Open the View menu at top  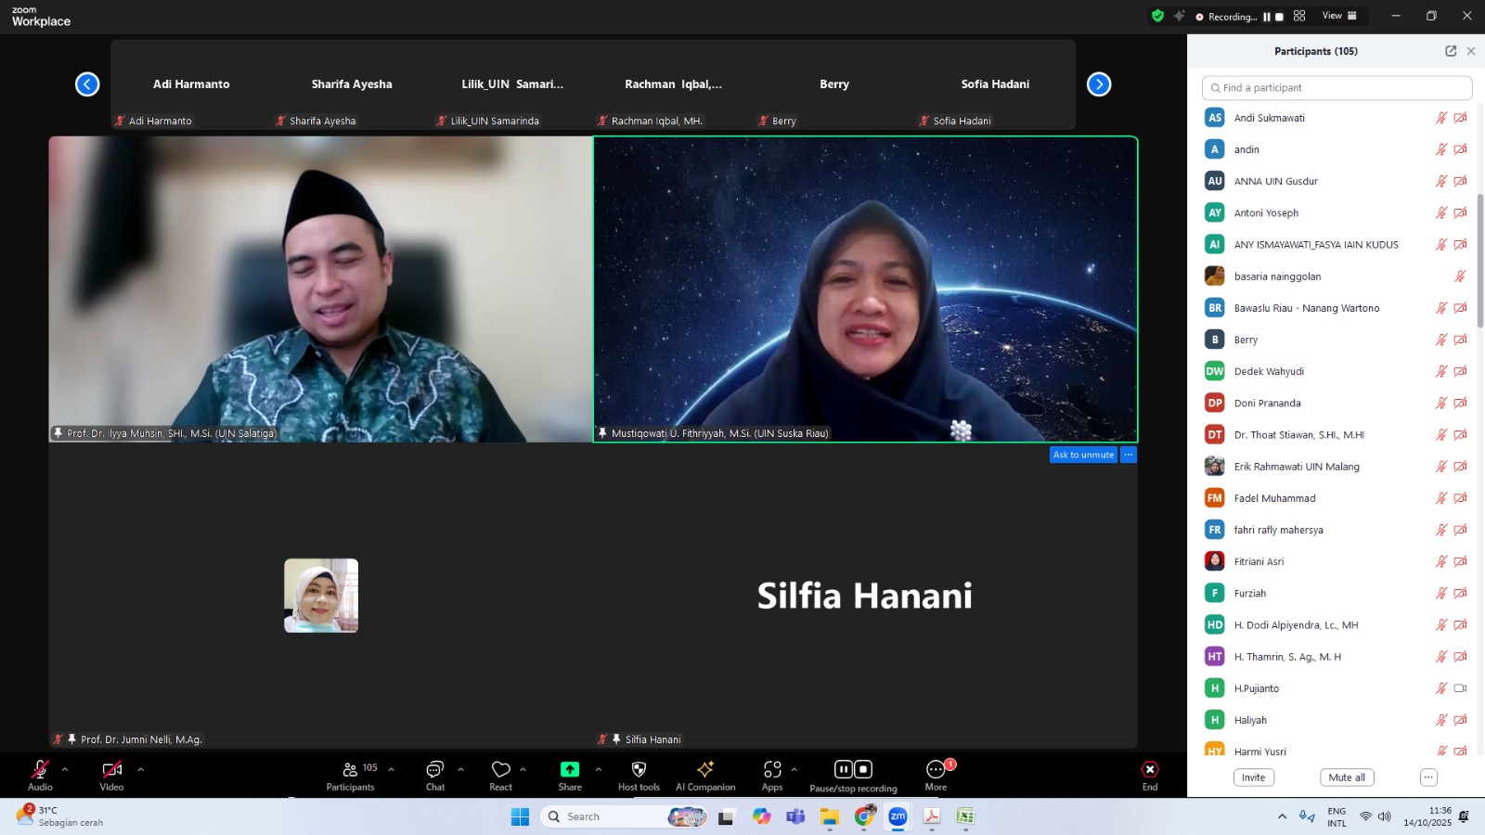click(x=1338, y=16)
